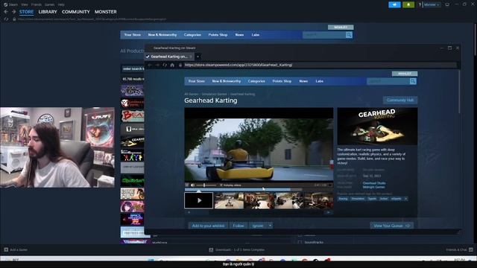Screen dimensions: 477x268
Task: Click the media strip horizontal scrollbar
Action: tap(259, 212)
